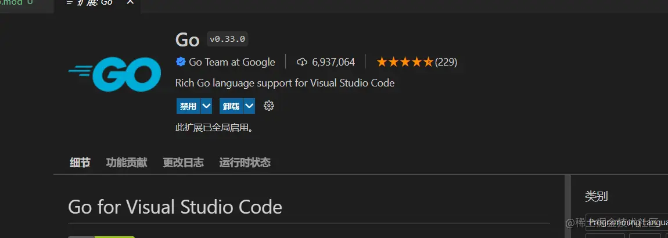Expand the 卸载 dropdown arrow

tap(249, 106)
